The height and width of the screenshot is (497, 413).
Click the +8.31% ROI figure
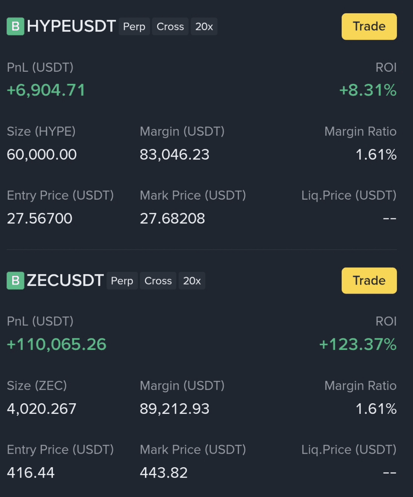click(x=368, y=90)
